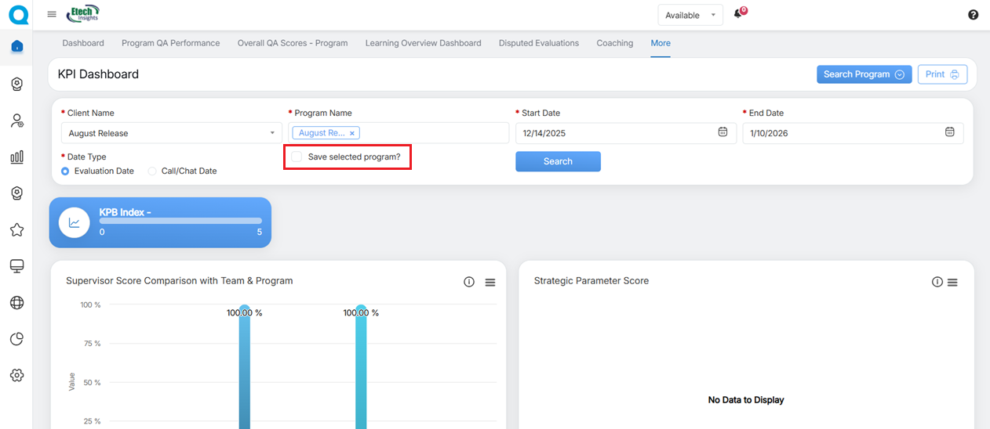Screen dimensions: 990x429
Task: Switch to Disputed Evaluations tab
Action: 538,43
